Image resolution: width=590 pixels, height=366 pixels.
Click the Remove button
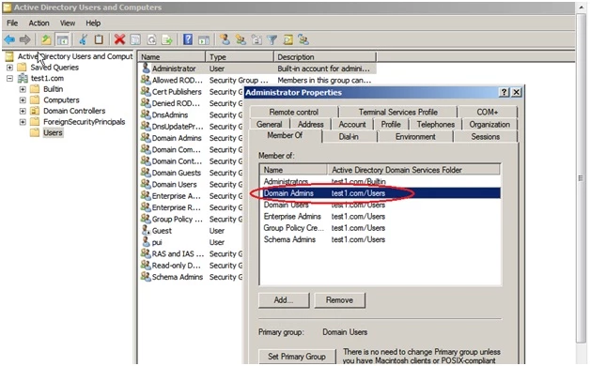[339, 300]
